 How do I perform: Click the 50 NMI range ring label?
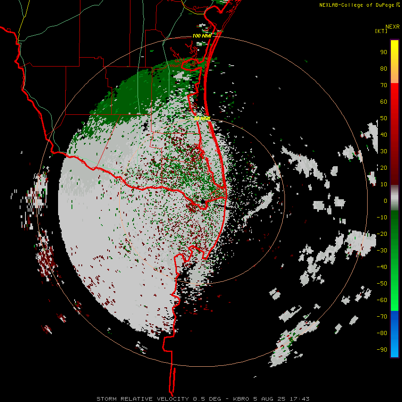point(202,118)
